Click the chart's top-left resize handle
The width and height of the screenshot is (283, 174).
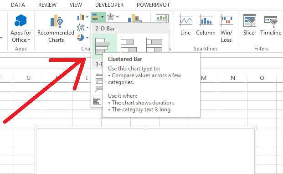click(x=36, y=128)
